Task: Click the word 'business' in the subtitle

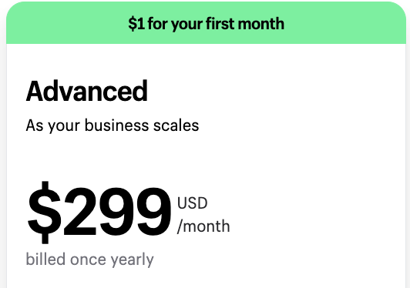Action: tap(117, 126)
